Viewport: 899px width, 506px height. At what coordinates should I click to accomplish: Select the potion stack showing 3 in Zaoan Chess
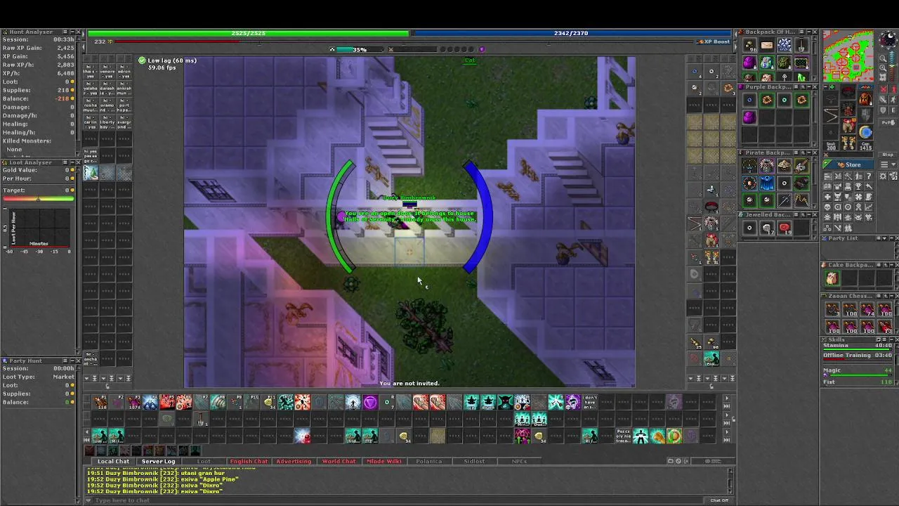(832, 309)
